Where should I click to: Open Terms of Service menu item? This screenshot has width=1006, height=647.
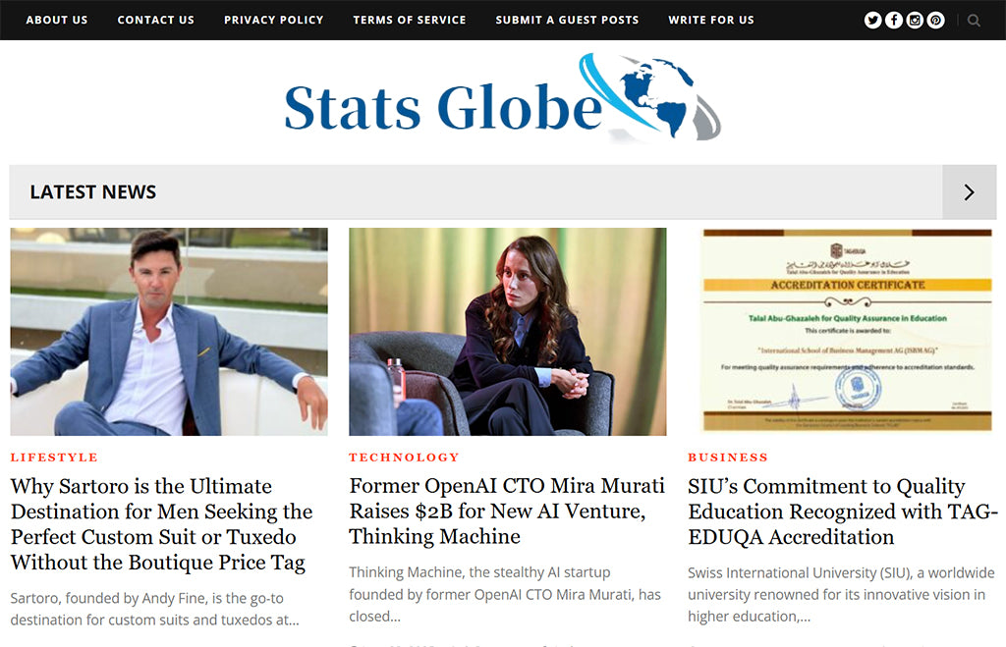coord(410,20)
